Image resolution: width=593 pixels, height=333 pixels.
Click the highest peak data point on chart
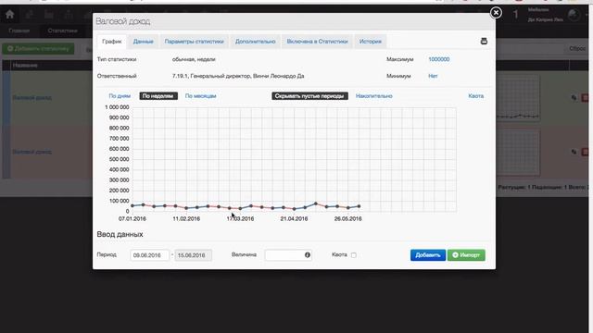[316, 203]
